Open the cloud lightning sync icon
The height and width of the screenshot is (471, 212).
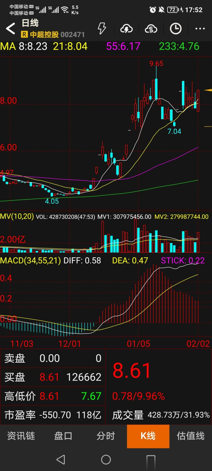[x=126, y=29]
